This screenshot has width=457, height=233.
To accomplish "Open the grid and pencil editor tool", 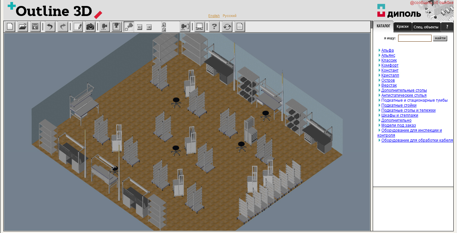I will click(78, 27).
